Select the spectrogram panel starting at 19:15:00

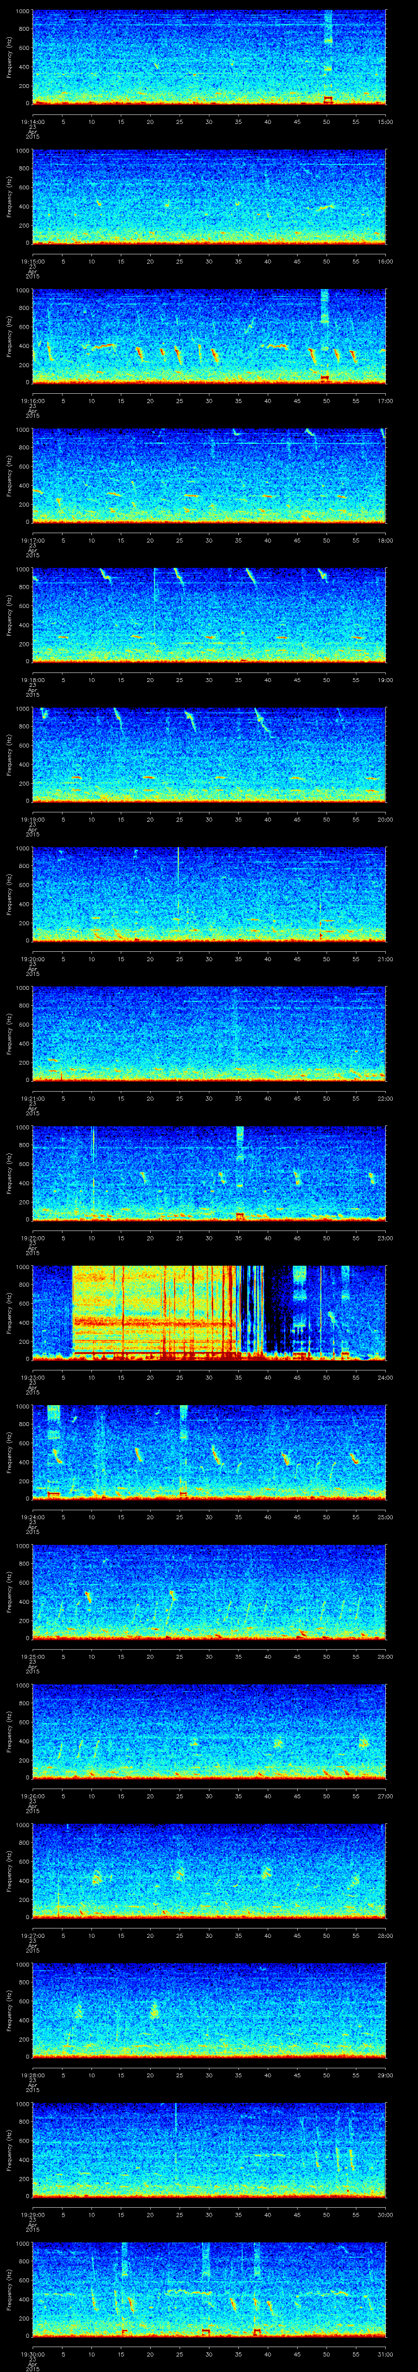(x=209, y=197)
